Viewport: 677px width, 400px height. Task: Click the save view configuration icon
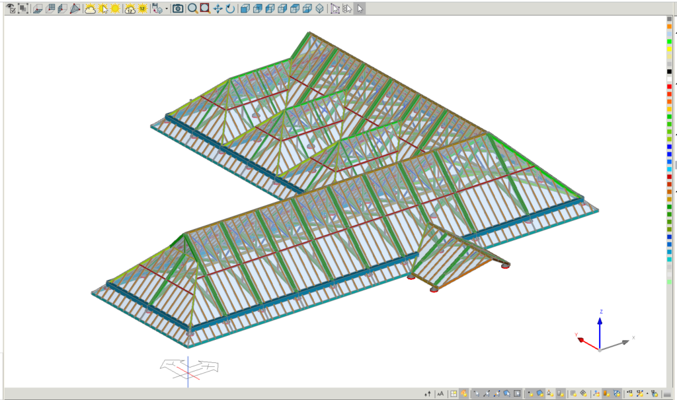[x=157, y=9]
